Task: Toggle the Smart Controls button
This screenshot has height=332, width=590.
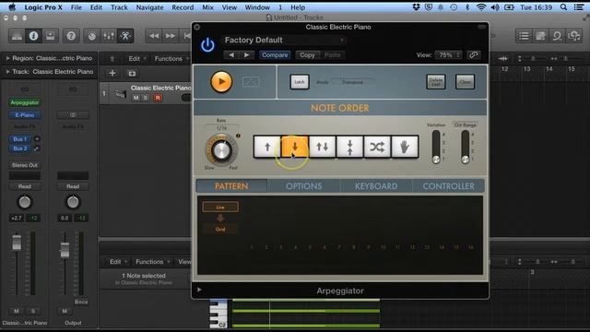Action: [x=92, y=36]
